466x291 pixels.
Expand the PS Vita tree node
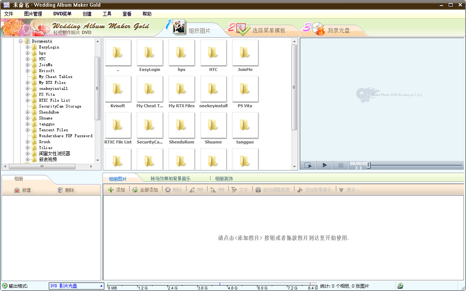pyautogui.click(x=28, y=94)
